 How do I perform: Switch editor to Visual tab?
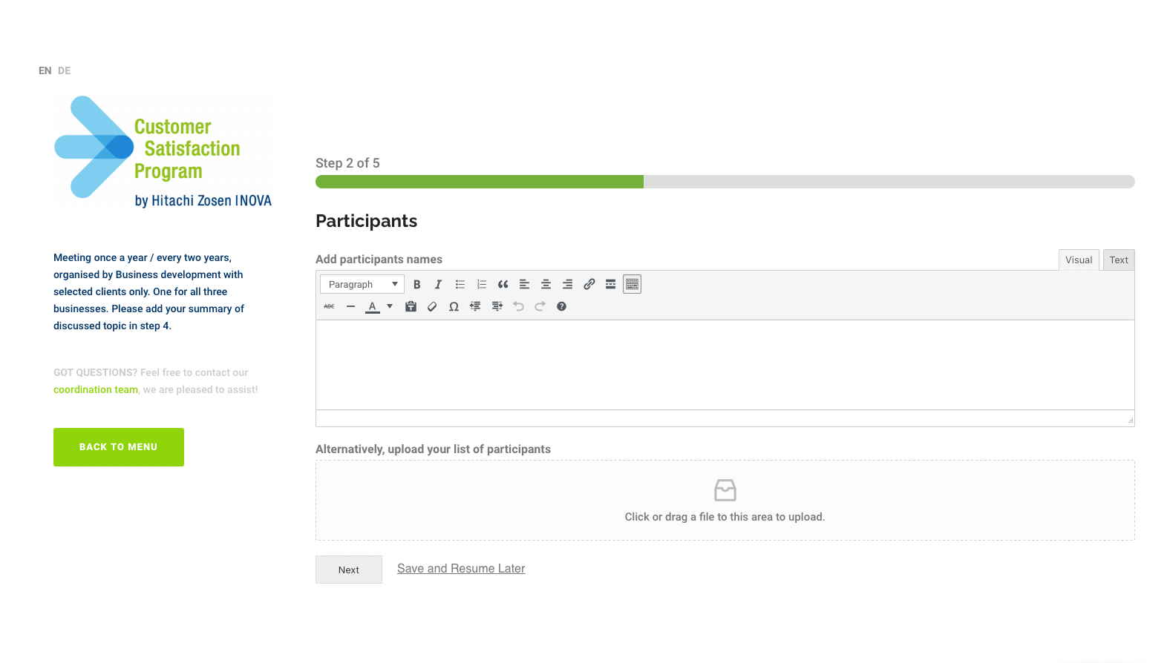tap(1078, 260)
